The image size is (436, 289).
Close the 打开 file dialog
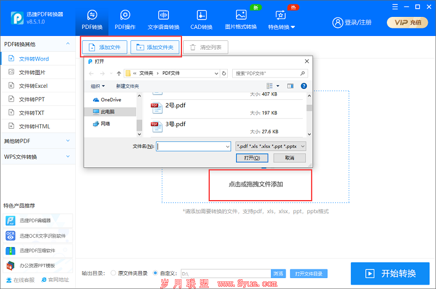coord(307,61)
